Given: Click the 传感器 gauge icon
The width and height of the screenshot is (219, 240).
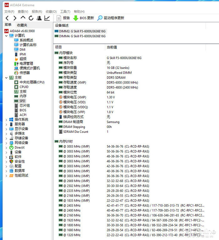Looking at the screenshot, I should (x=16, y=73).
